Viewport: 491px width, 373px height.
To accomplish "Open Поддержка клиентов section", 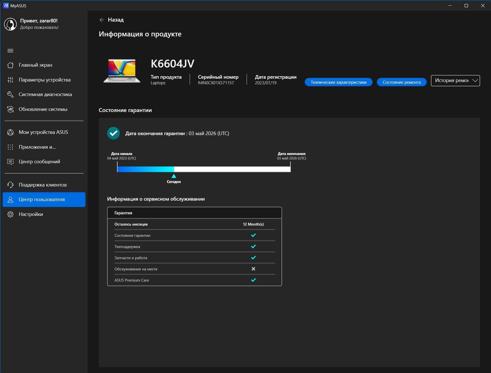I will 44,185.
